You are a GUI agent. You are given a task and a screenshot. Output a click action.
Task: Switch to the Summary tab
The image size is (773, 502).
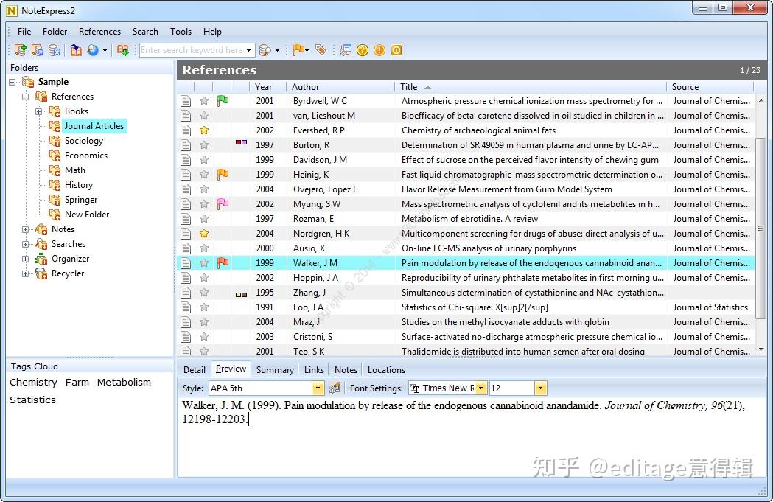tap(274, 369)
